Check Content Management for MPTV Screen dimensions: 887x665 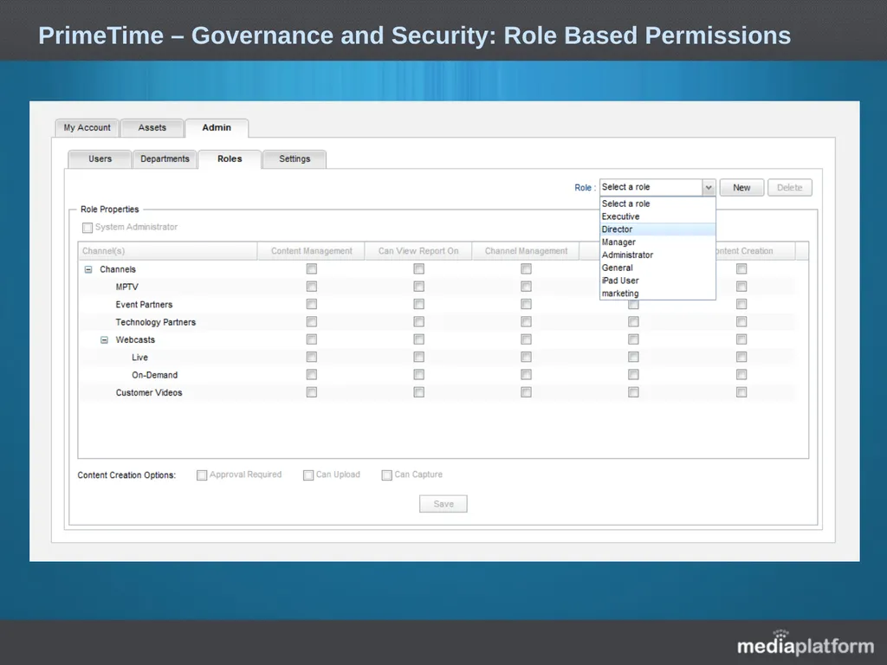pyautogui.click(x=312, y=287)
